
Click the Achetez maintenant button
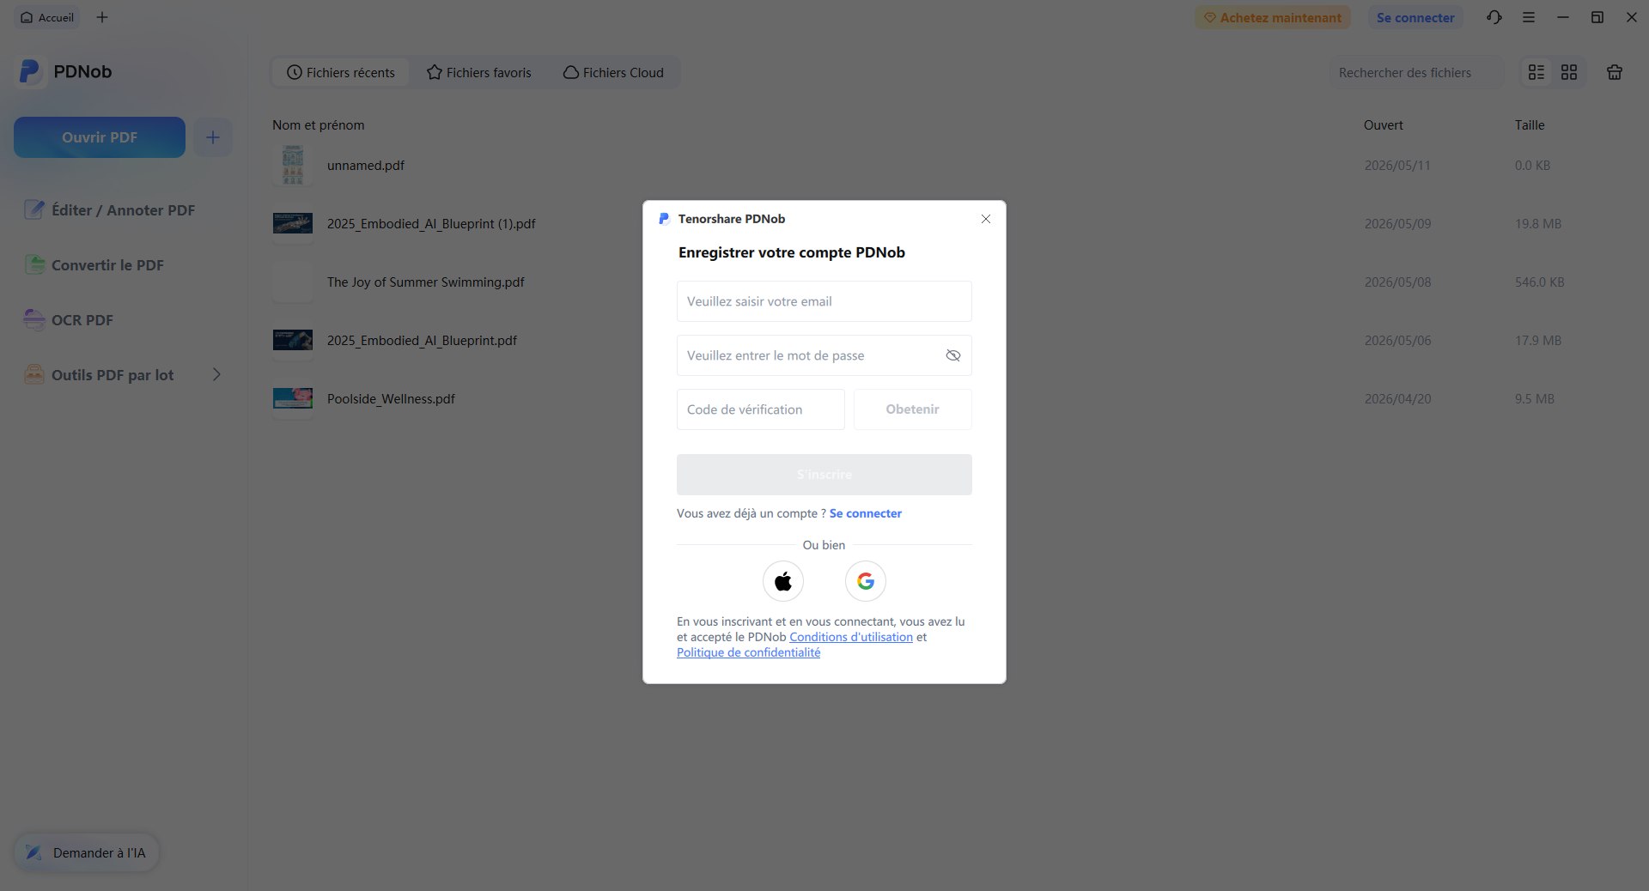pos(1272,17)
